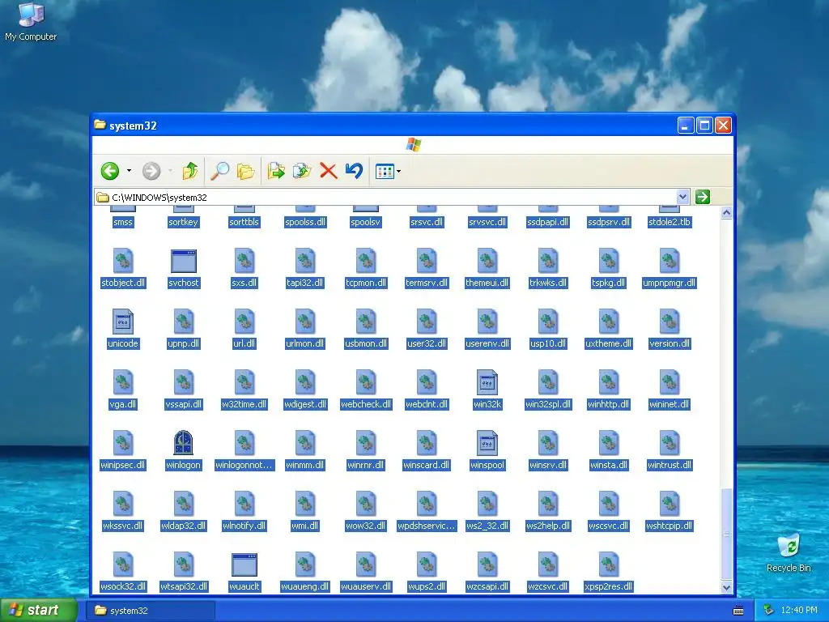Click the Copy To toolbar icon

pyautogui.click(x=302, y=171)
